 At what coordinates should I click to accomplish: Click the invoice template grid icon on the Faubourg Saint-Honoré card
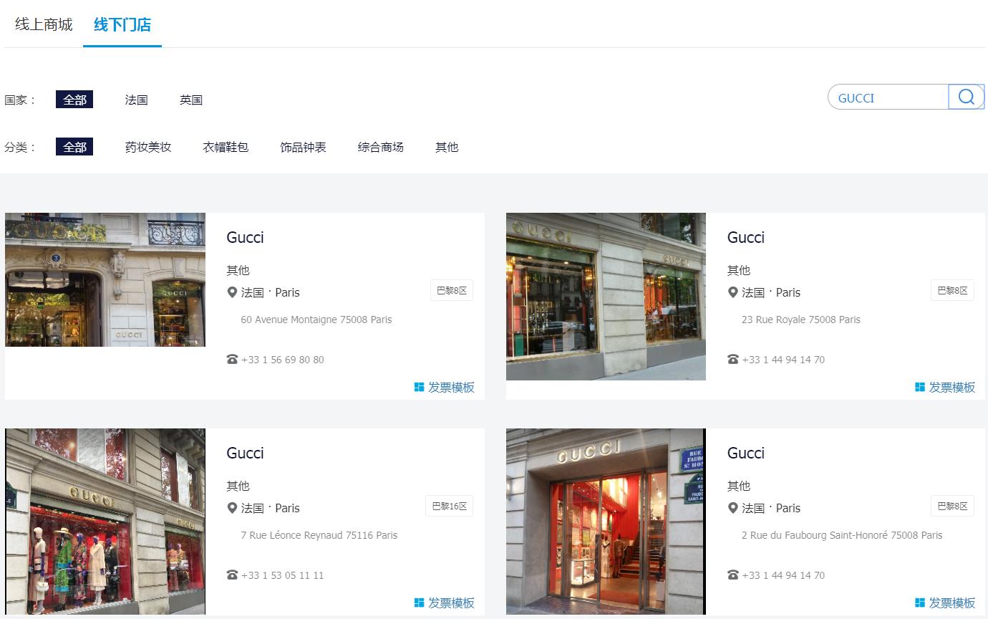(x=919, y=602)
